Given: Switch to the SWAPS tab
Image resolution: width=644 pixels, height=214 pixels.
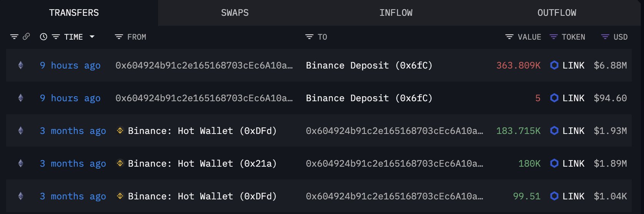Looking at the screenshot, I should [x=235, y=13].
